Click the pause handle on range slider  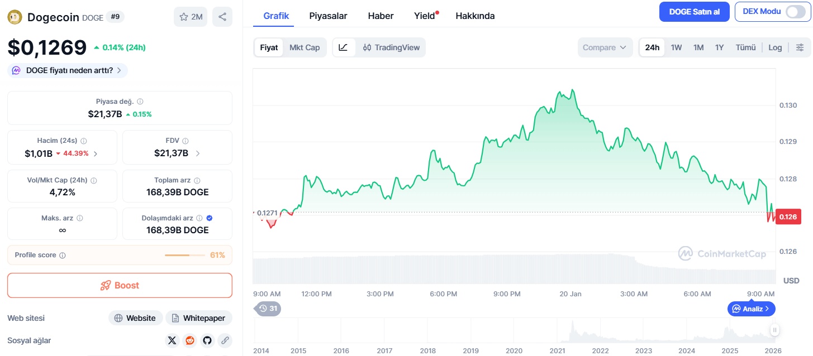pos(774,330)
